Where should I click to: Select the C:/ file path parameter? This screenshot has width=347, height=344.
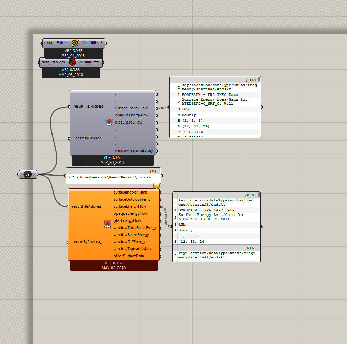(28, 174)
